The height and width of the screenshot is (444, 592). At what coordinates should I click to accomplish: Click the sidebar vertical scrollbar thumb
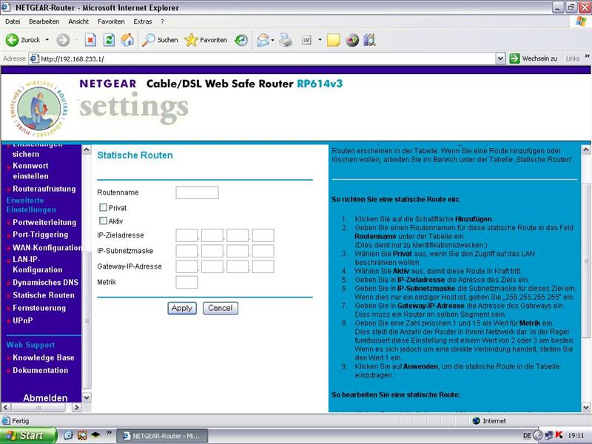pos(87,320)
